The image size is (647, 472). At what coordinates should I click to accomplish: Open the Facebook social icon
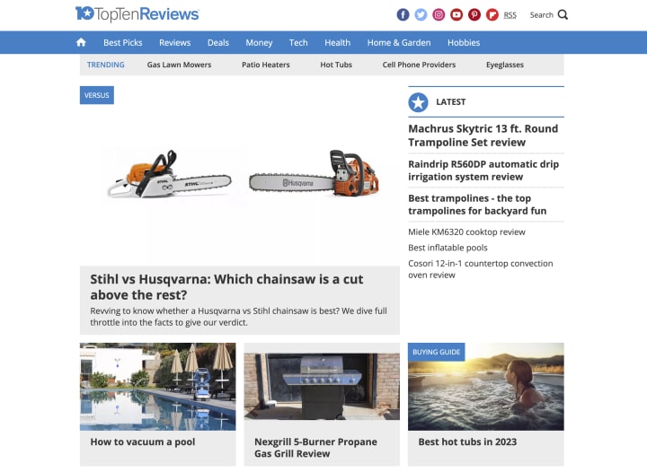pyautogui.click(x=403, y=15)
